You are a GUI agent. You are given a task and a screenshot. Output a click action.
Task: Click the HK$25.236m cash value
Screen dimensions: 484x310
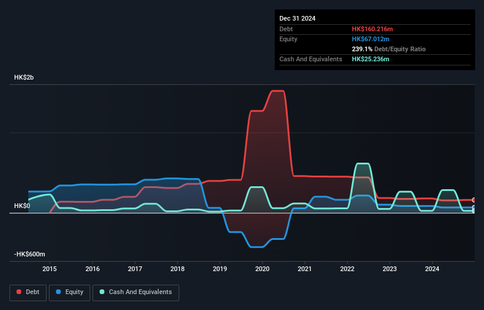coord(370,59)
